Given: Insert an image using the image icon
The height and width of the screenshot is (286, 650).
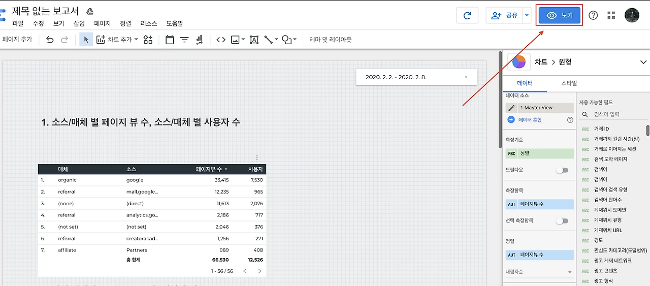Looking at the screenshot, I should [235, 40].
